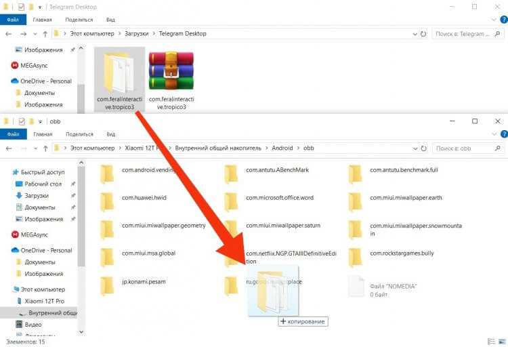508x347 pixels.
Task: Refresh the obb folder view
Action: pyautogui.click(x=423, y=148)
